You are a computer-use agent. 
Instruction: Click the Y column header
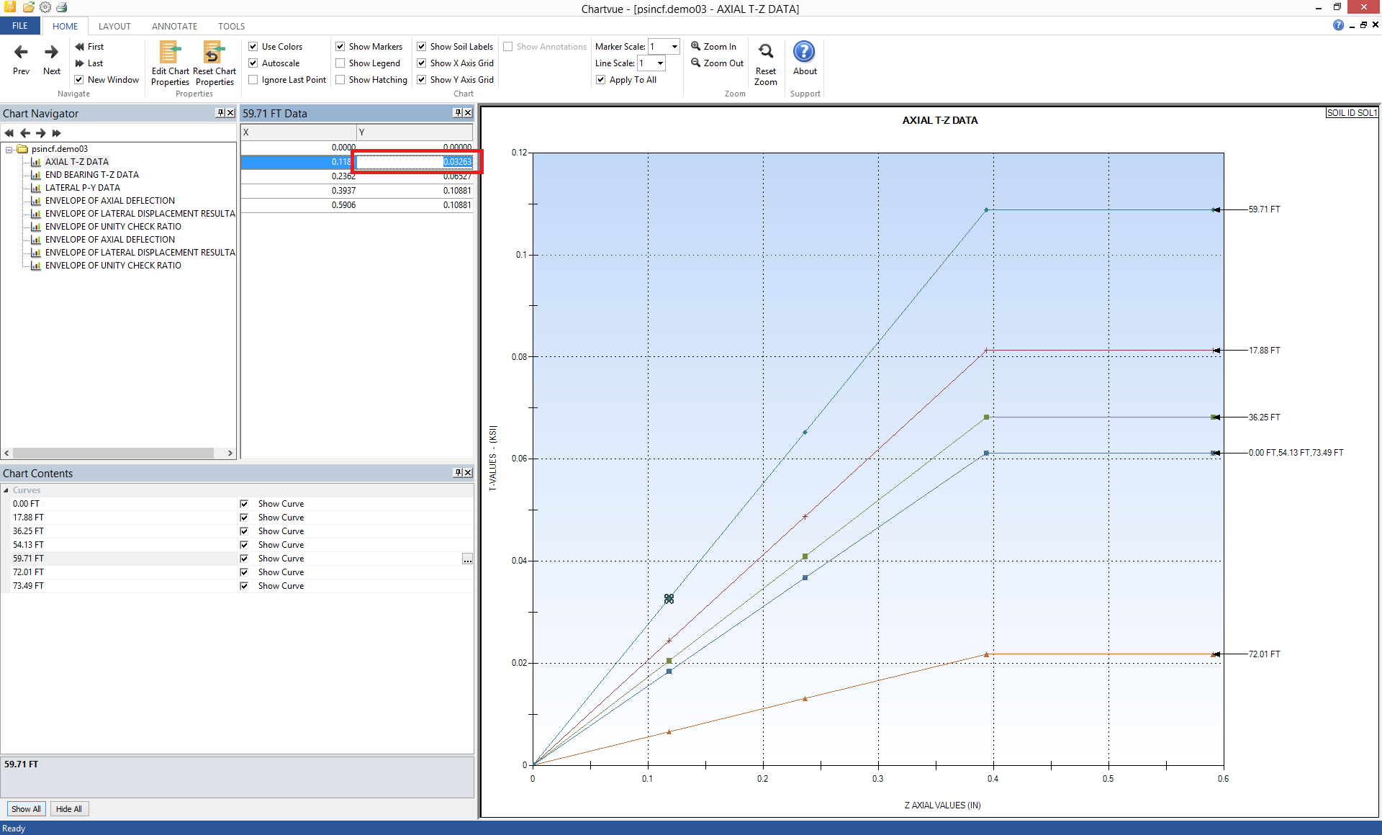pyautogui.click(x=415, y=132)
